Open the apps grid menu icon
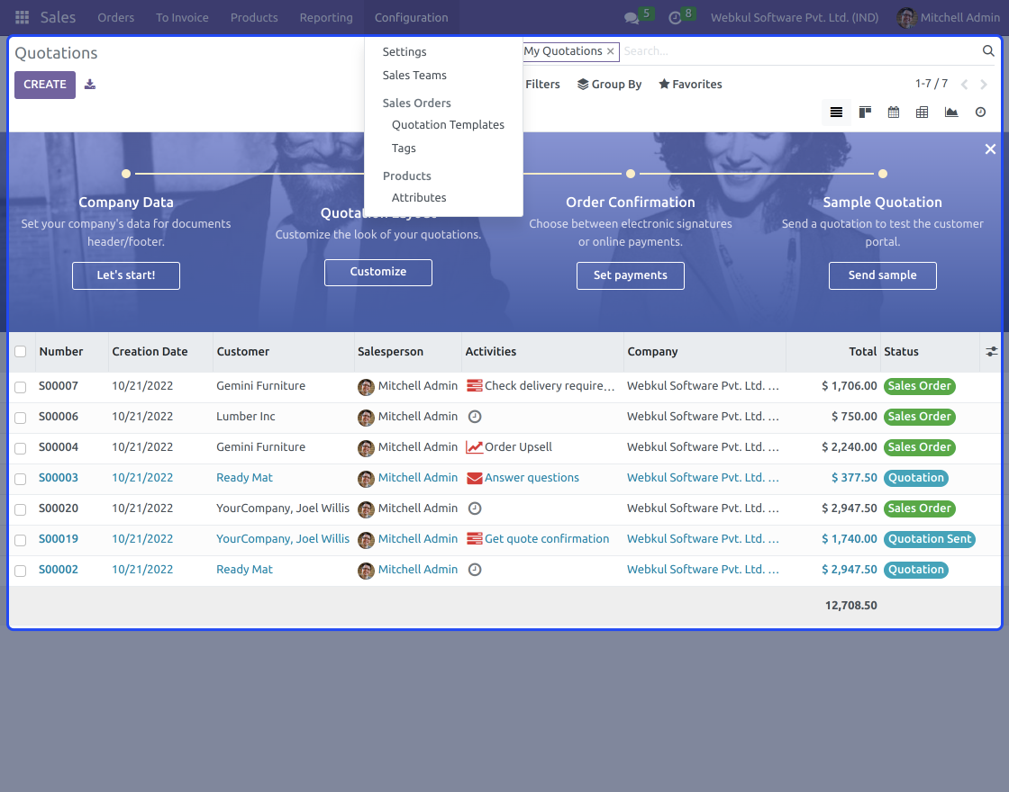1009x792 pixels. click(22, 17)
